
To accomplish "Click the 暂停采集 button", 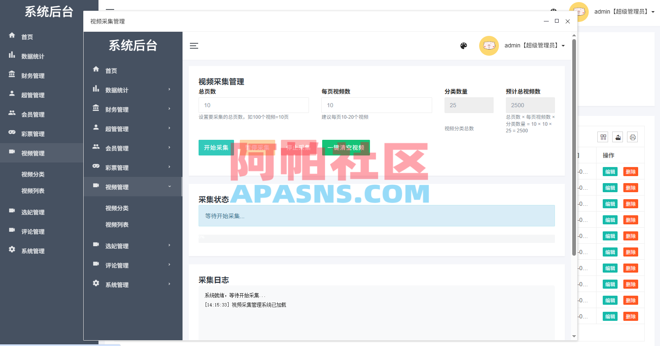I will coord(257,148).
